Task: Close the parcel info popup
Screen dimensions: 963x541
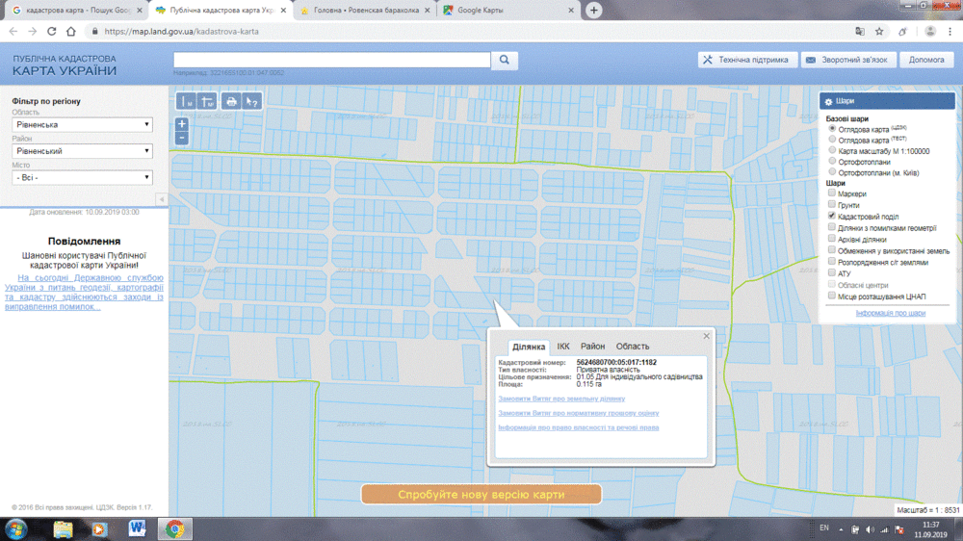Action: click(706, 336)
